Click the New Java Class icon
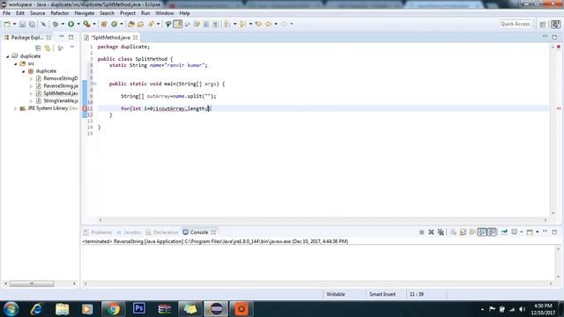564x317 pixels. point(114,24)
